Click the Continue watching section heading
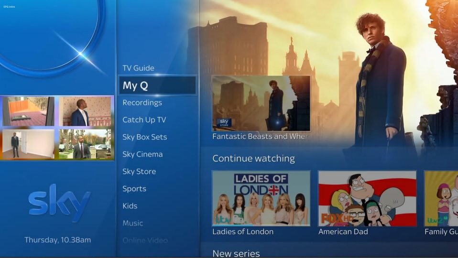The width and height of the screenshot is (458, 258). pos(253,159)
